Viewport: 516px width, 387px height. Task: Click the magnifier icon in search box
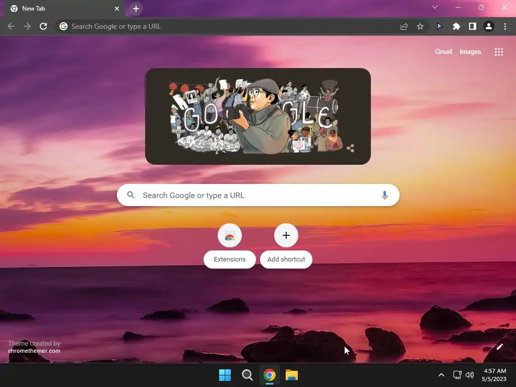pos(131,195)
